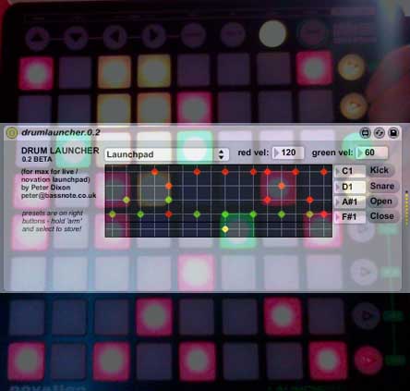
Task: Click the A#1 note number box
Action: (x=350, y=202)
